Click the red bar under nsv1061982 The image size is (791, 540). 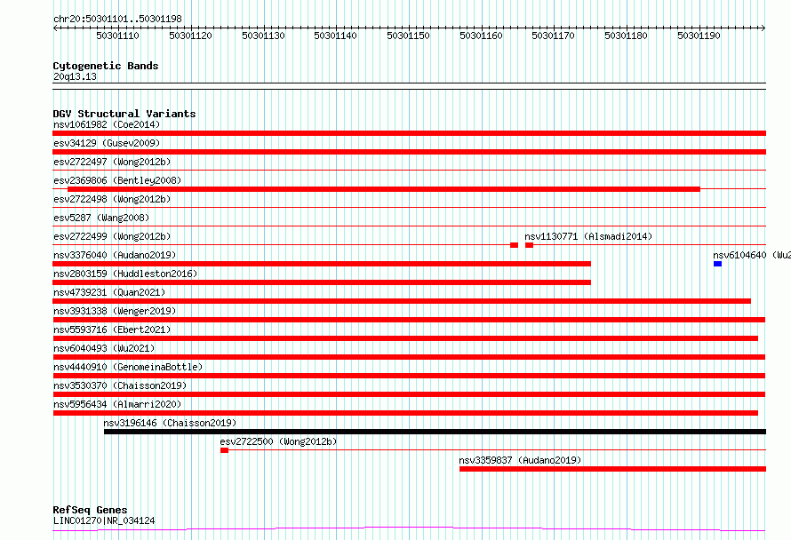(409, 133)
